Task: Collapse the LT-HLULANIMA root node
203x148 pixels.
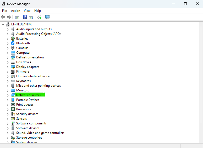Action: (x=3, y=24)
